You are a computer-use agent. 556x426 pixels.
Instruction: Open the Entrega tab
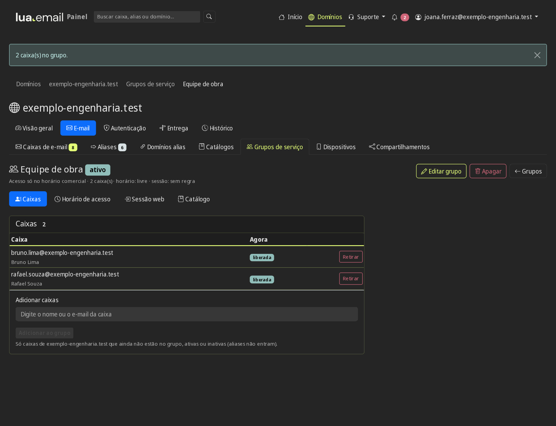[x=174, y=128]
